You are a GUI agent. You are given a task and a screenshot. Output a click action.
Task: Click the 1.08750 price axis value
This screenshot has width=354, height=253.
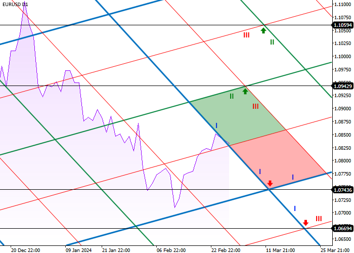(x=343, y=122)
